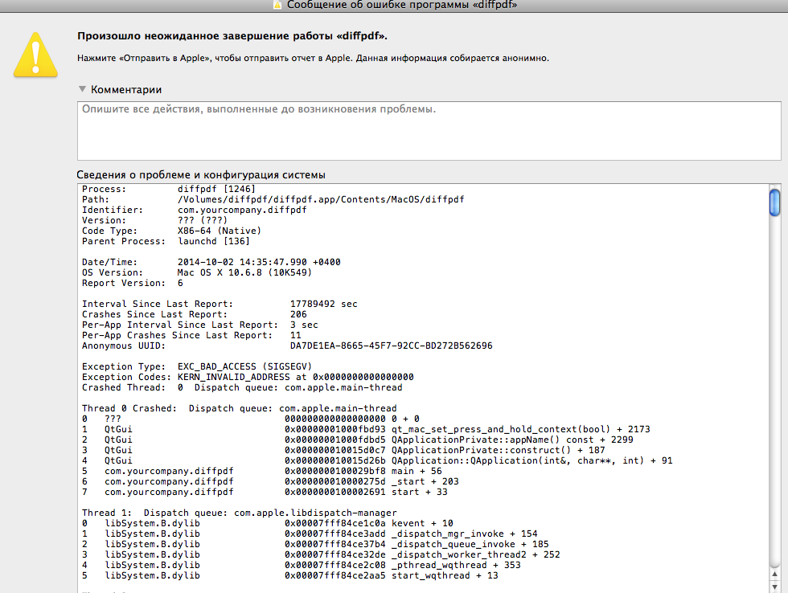Click the Version ??? (???) line

(x=154, y=220)
